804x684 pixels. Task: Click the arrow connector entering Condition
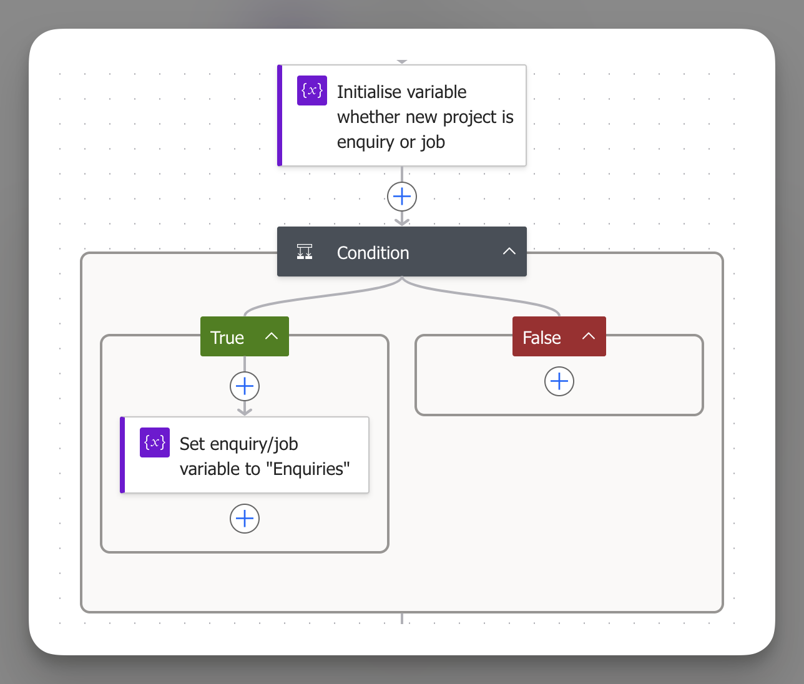click(x=402, y=220)
